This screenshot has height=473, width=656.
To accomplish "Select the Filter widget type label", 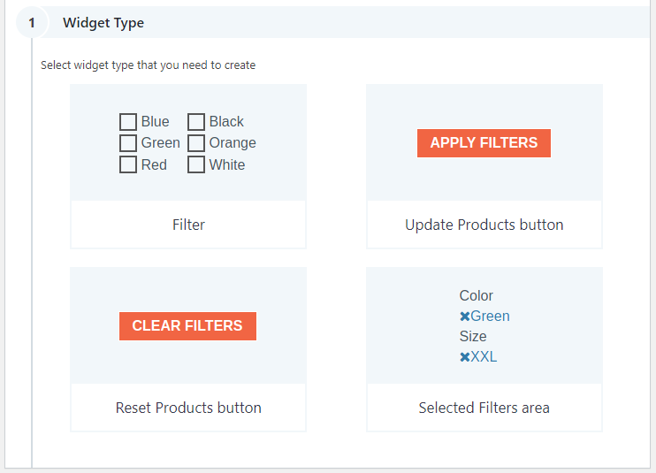I will (188, 225).
